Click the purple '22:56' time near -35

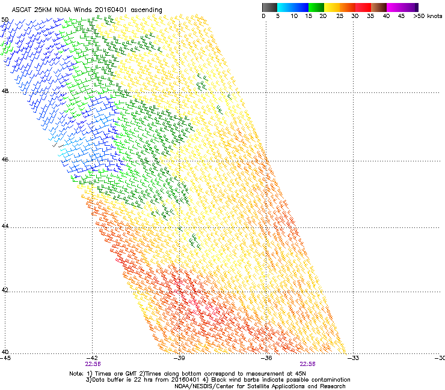[x=307, y=364]
